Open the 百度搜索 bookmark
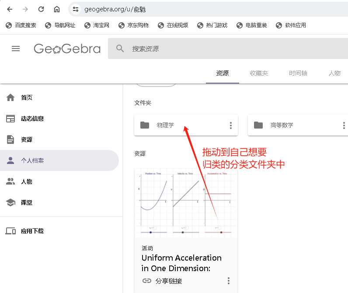This screenshot has width=348, height=293. point(21,25)
